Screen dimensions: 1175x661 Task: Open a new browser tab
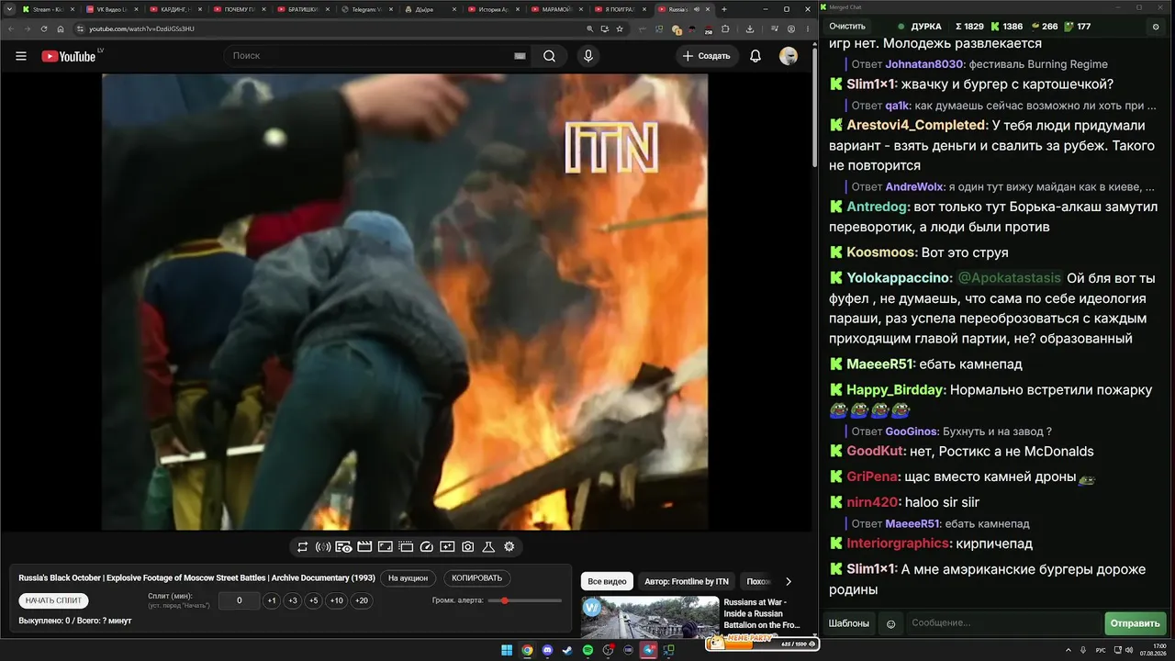click(x=724, y=9)
